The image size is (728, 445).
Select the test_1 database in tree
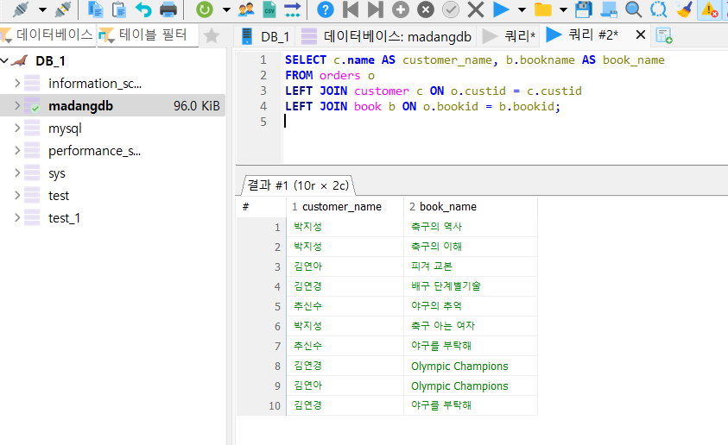tap(64, 218)
